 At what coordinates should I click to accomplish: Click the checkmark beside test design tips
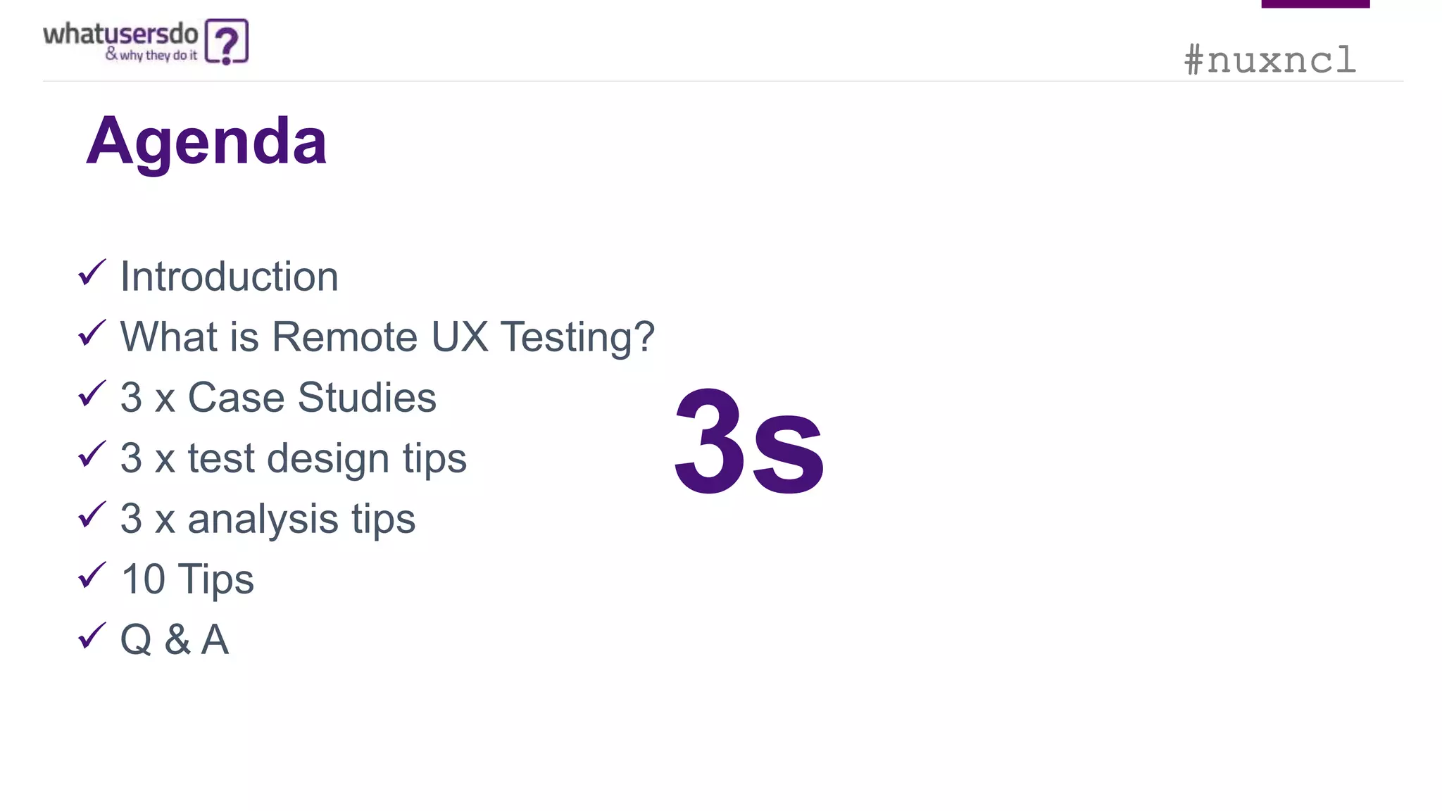92,454
